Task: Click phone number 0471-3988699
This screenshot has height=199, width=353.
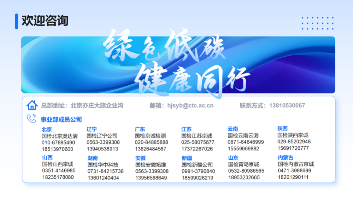Action: (294, 171)
